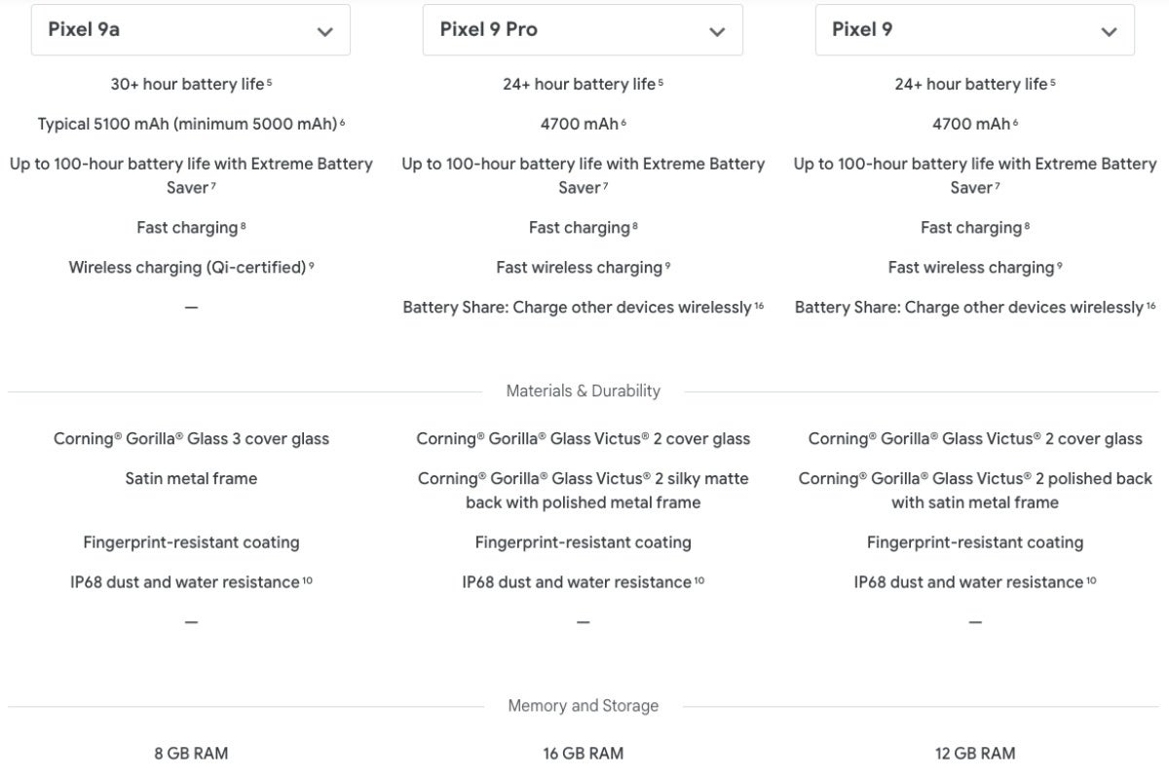Click the Pixel 9 Pro 16 GB RAM text
The image size is (1169, 779).
[583, 753]
